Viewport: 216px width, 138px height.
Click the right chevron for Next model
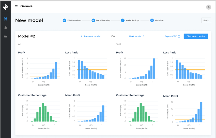click(x=144, y=36)
